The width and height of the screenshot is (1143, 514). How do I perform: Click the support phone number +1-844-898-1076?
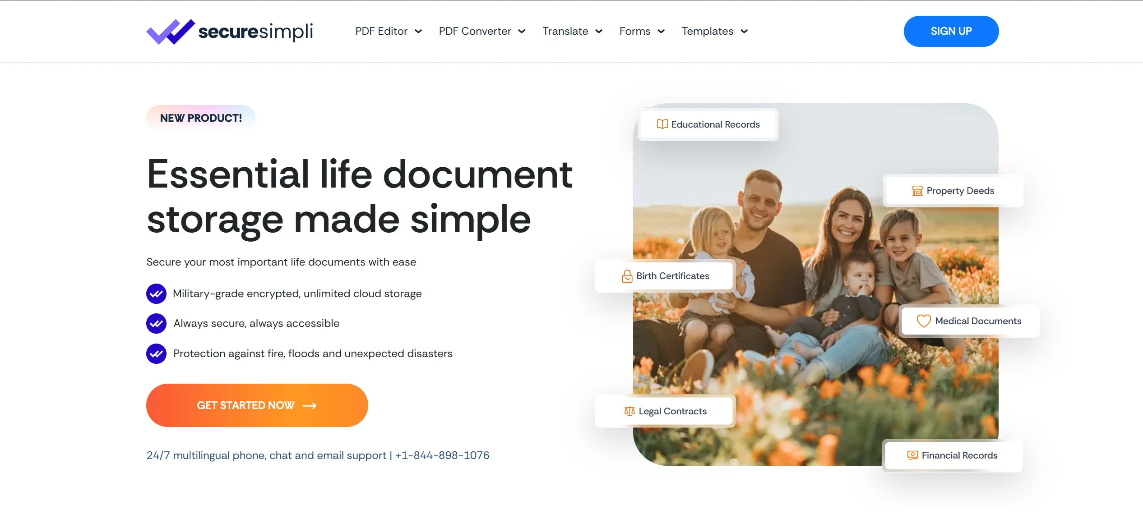pyautogui.click(x=442, y=455)
